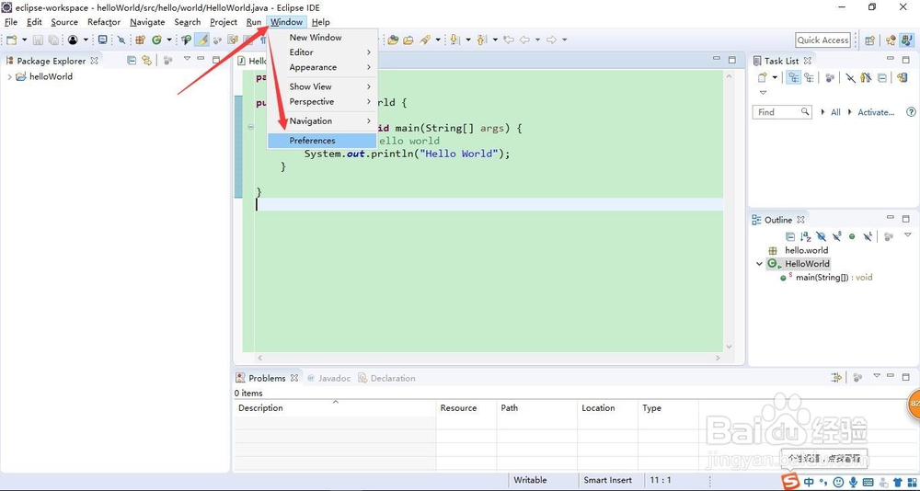
Task: Expand the helloWorld project tree
Action: point(9,76)
